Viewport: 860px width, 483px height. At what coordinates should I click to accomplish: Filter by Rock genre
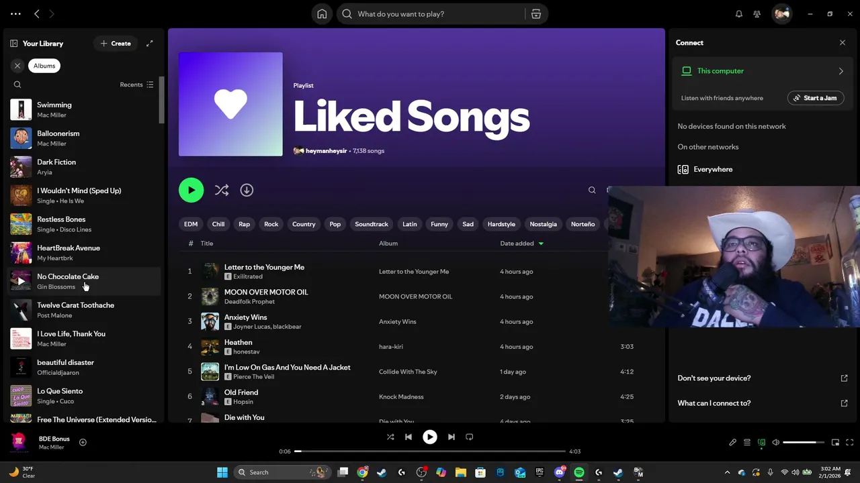pos(271,224)
